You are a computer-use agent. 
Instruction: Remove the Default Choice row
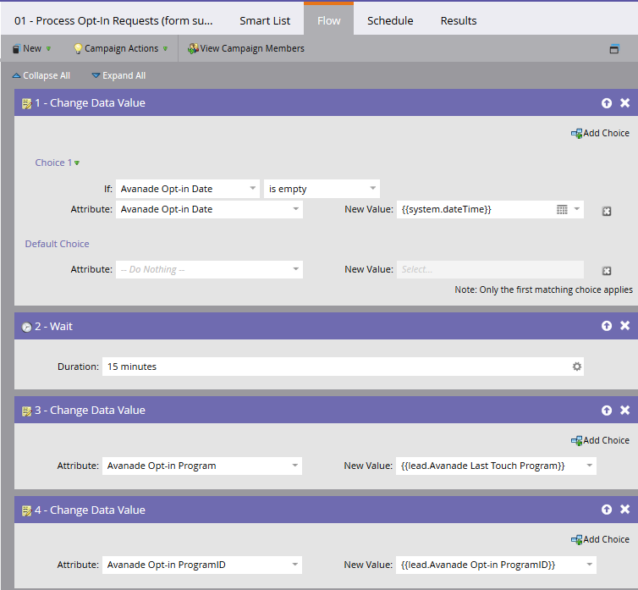click(607, 271)
